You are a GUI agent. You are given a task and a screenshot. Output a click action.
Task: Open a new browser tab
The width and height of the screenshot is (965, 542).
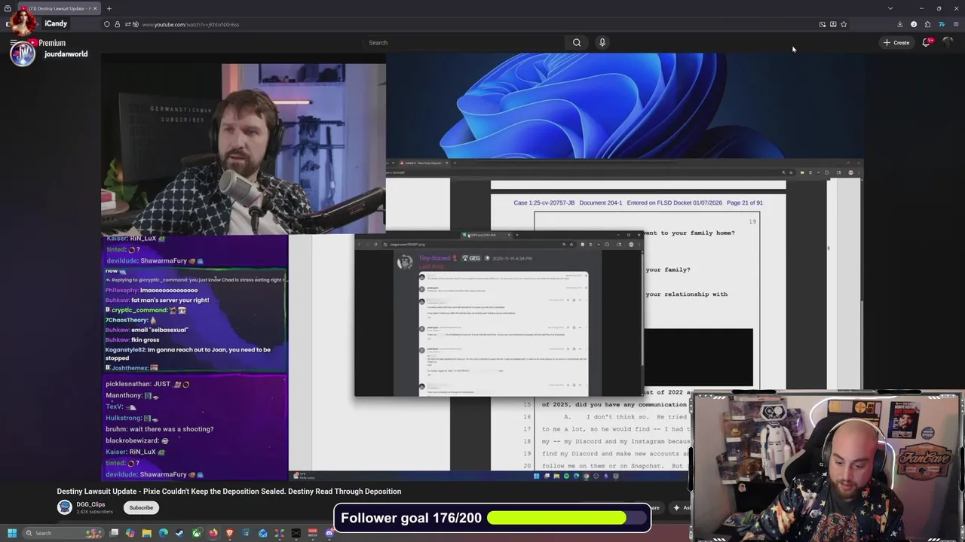pyautogui.click(x=109, y=8)
